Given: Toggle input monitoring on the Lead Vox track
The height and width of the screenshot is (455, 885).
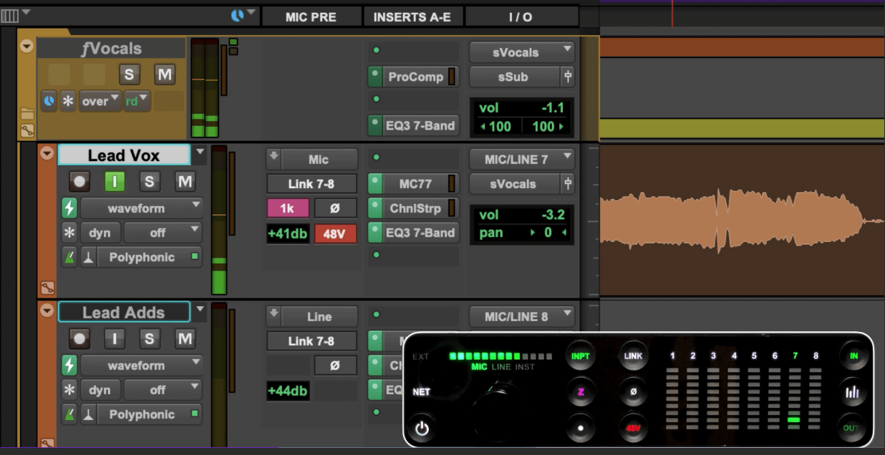Looking at the screenshot, I should pos(115,182).
